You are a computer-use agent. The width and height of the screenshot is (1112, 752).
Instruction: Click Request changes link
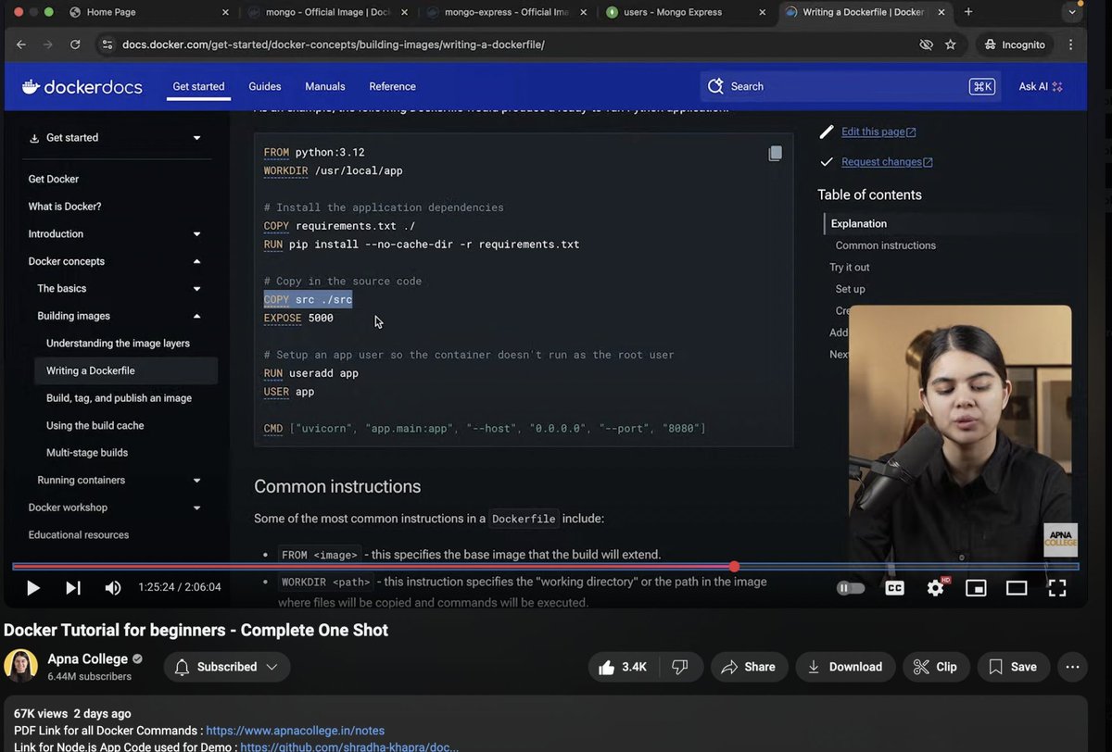[887, 162]
